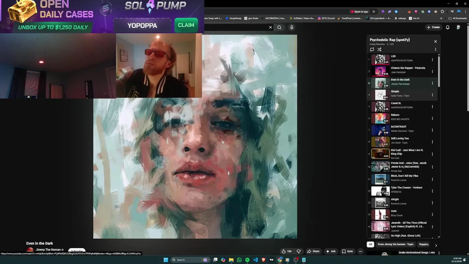Screen dimensions: 469x264
Task: Click the Ask button
Action: pyautogui.click(x=330, y=251)
